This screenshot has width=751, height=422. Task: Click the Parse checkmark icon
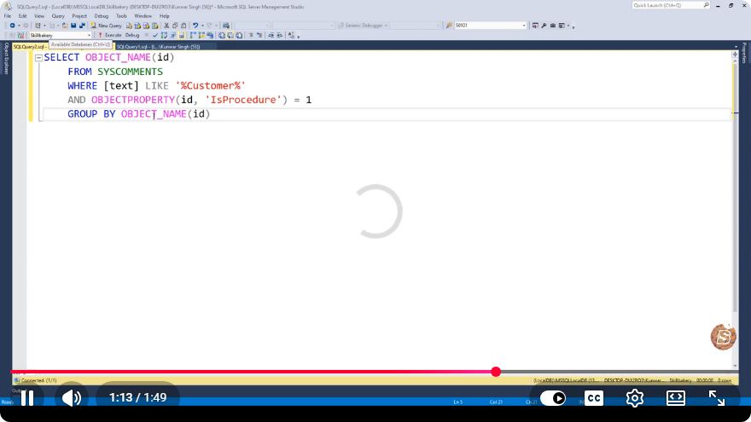(154, 35)
